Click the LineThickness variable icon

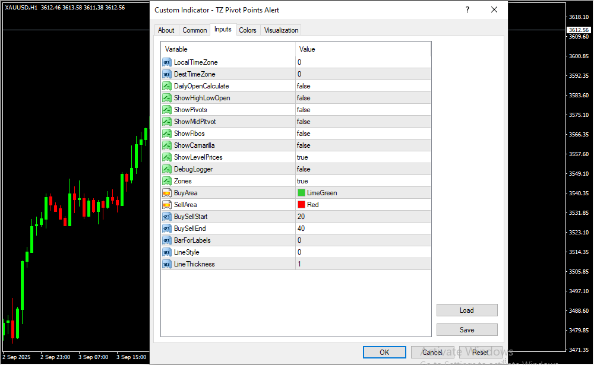click(x=166, y=264)
